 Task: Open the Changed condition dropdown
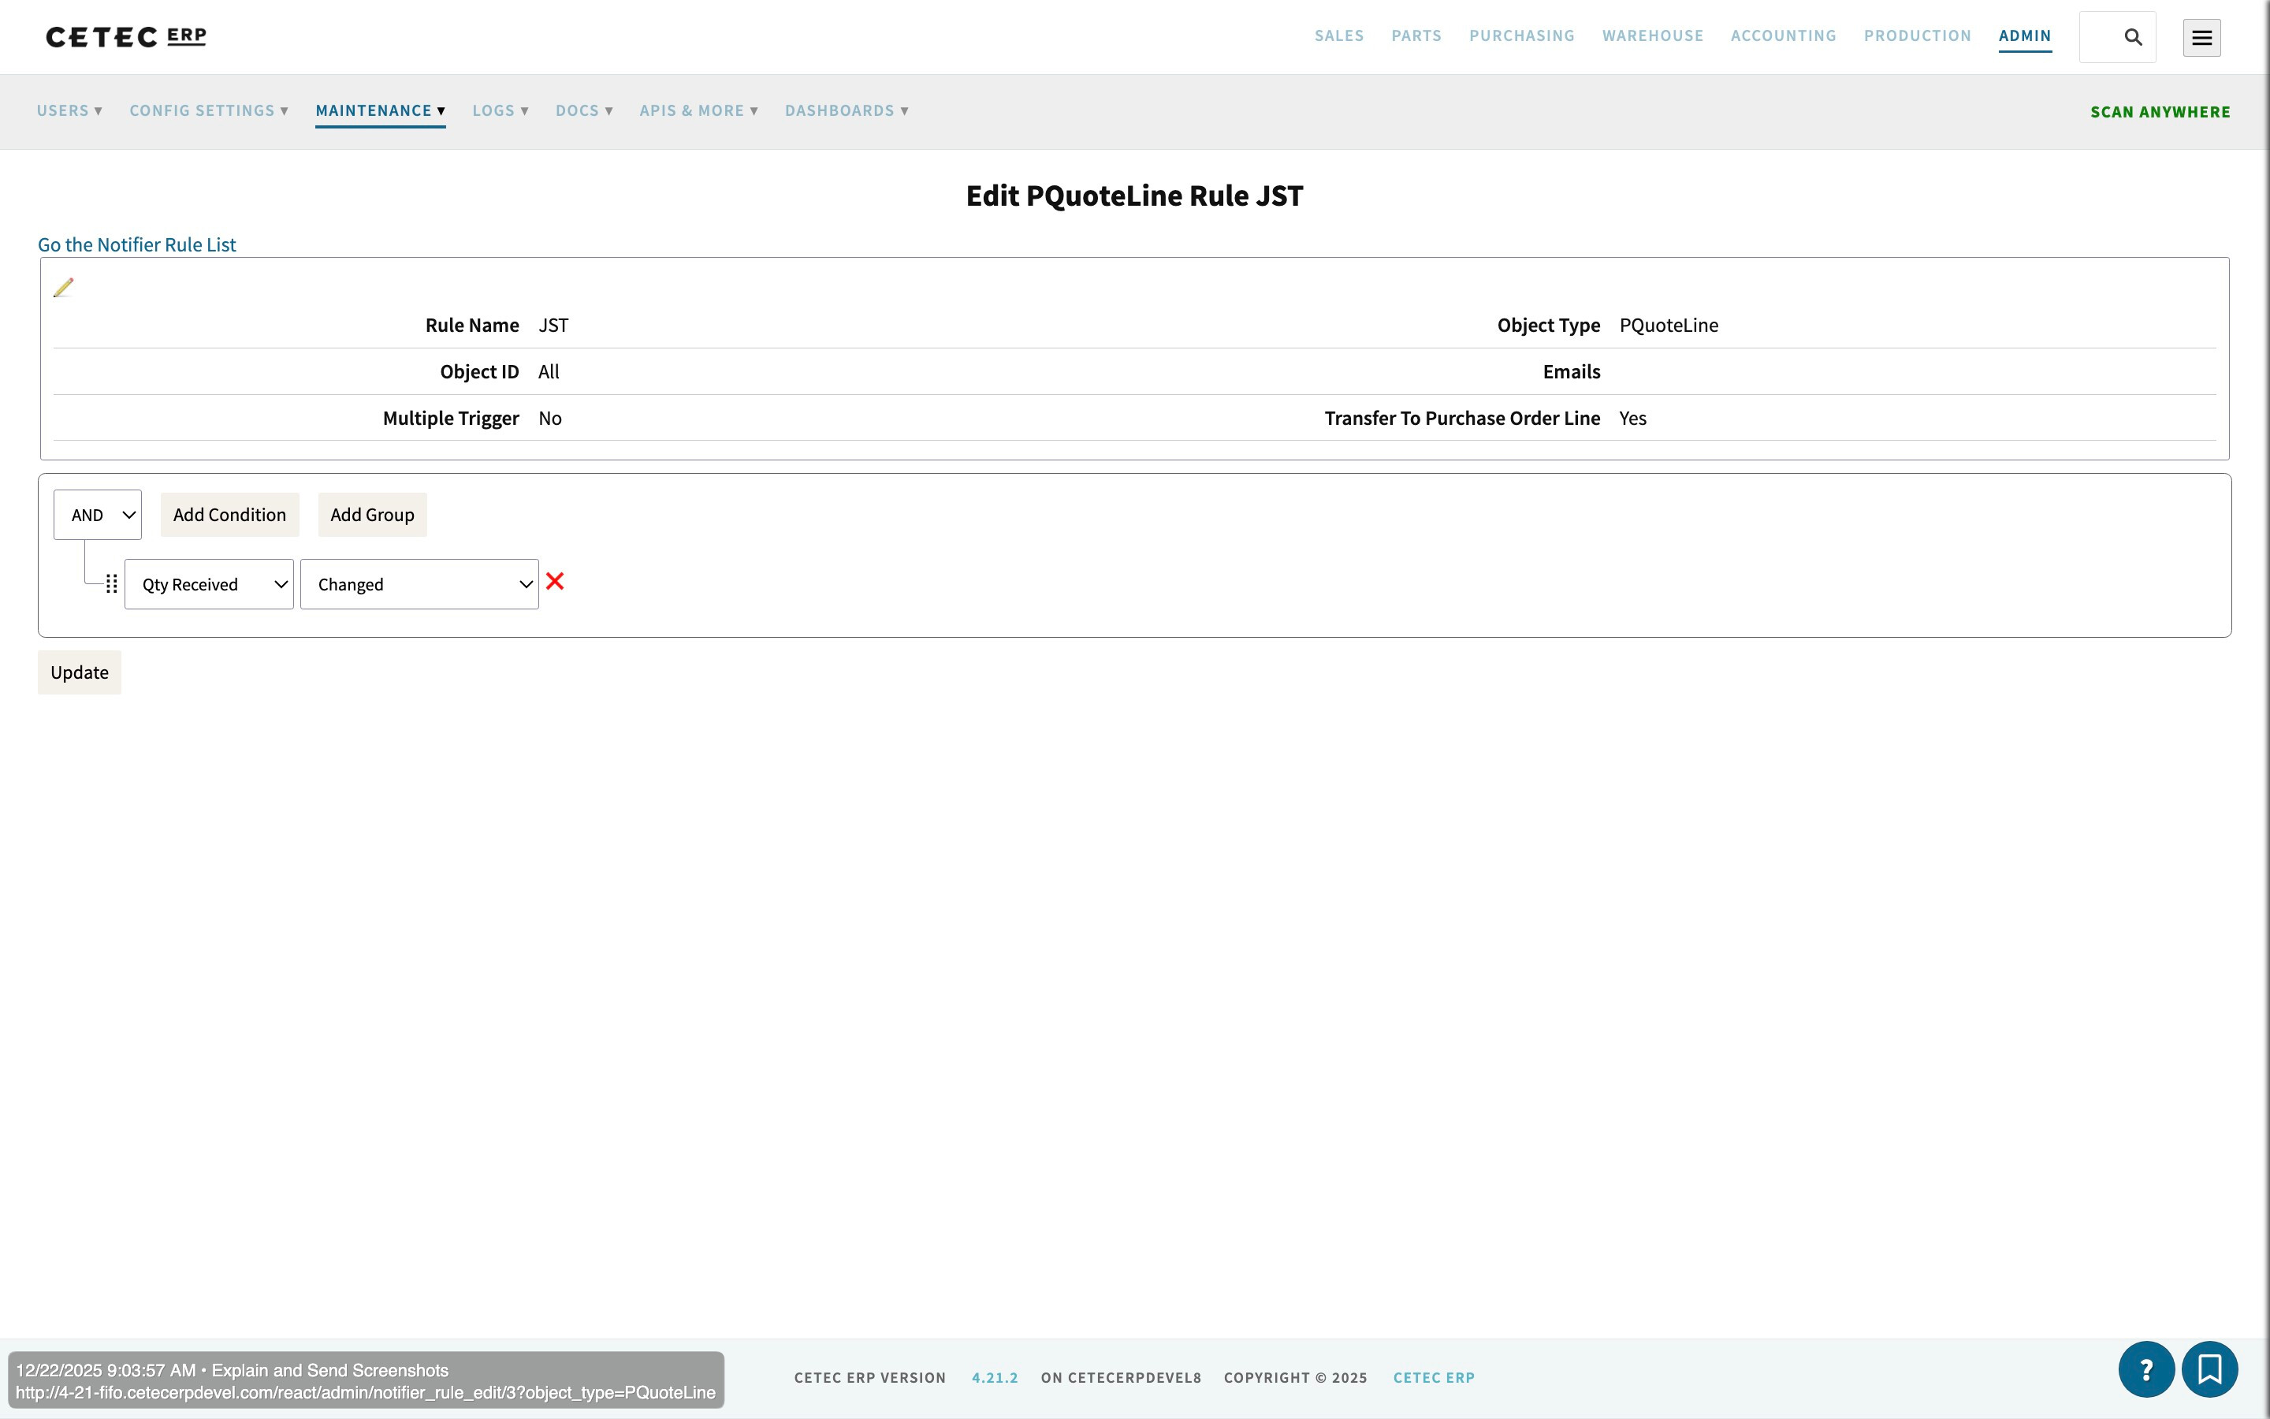419,585
